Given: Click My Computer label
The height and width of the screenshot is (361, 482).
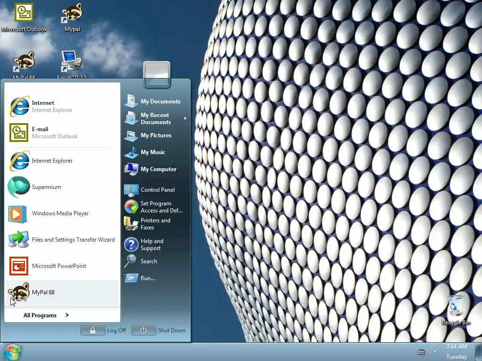Looking at the screenshot, I should [159, 169].
